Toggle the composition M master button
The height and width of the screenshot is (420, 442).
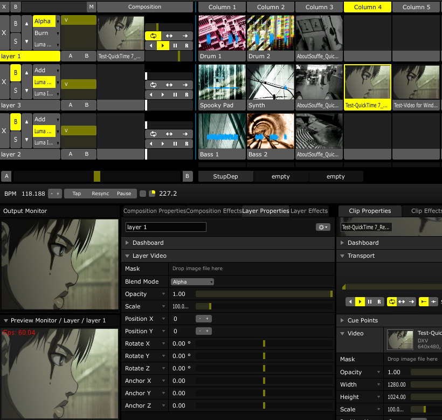point(91,7)
